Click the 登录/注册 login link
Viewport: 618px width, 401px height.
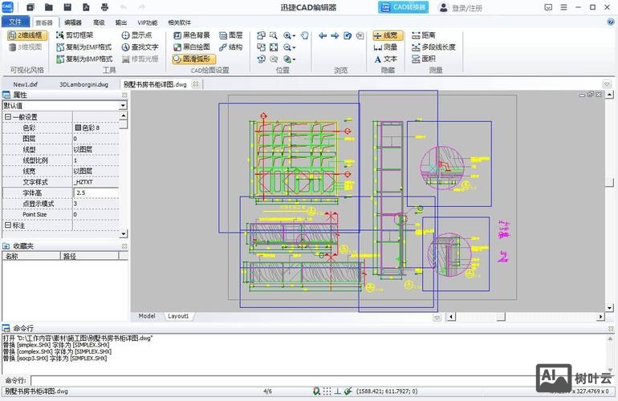point(466,8)
